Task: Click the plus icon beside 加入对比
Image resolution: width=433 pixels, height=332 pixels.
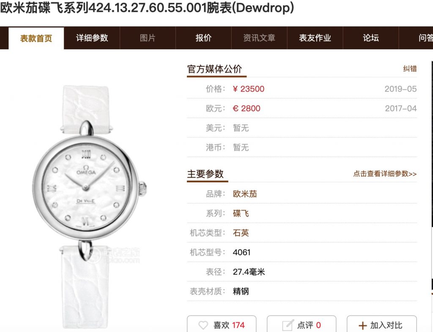Action: (x=362, y=326)
